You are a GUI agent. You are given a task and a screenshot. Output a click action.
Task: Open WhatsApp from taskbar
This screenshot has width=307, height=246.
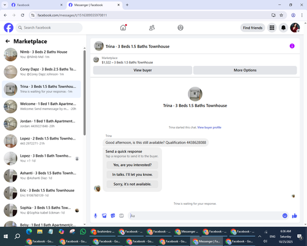click(x=83, y=232)
